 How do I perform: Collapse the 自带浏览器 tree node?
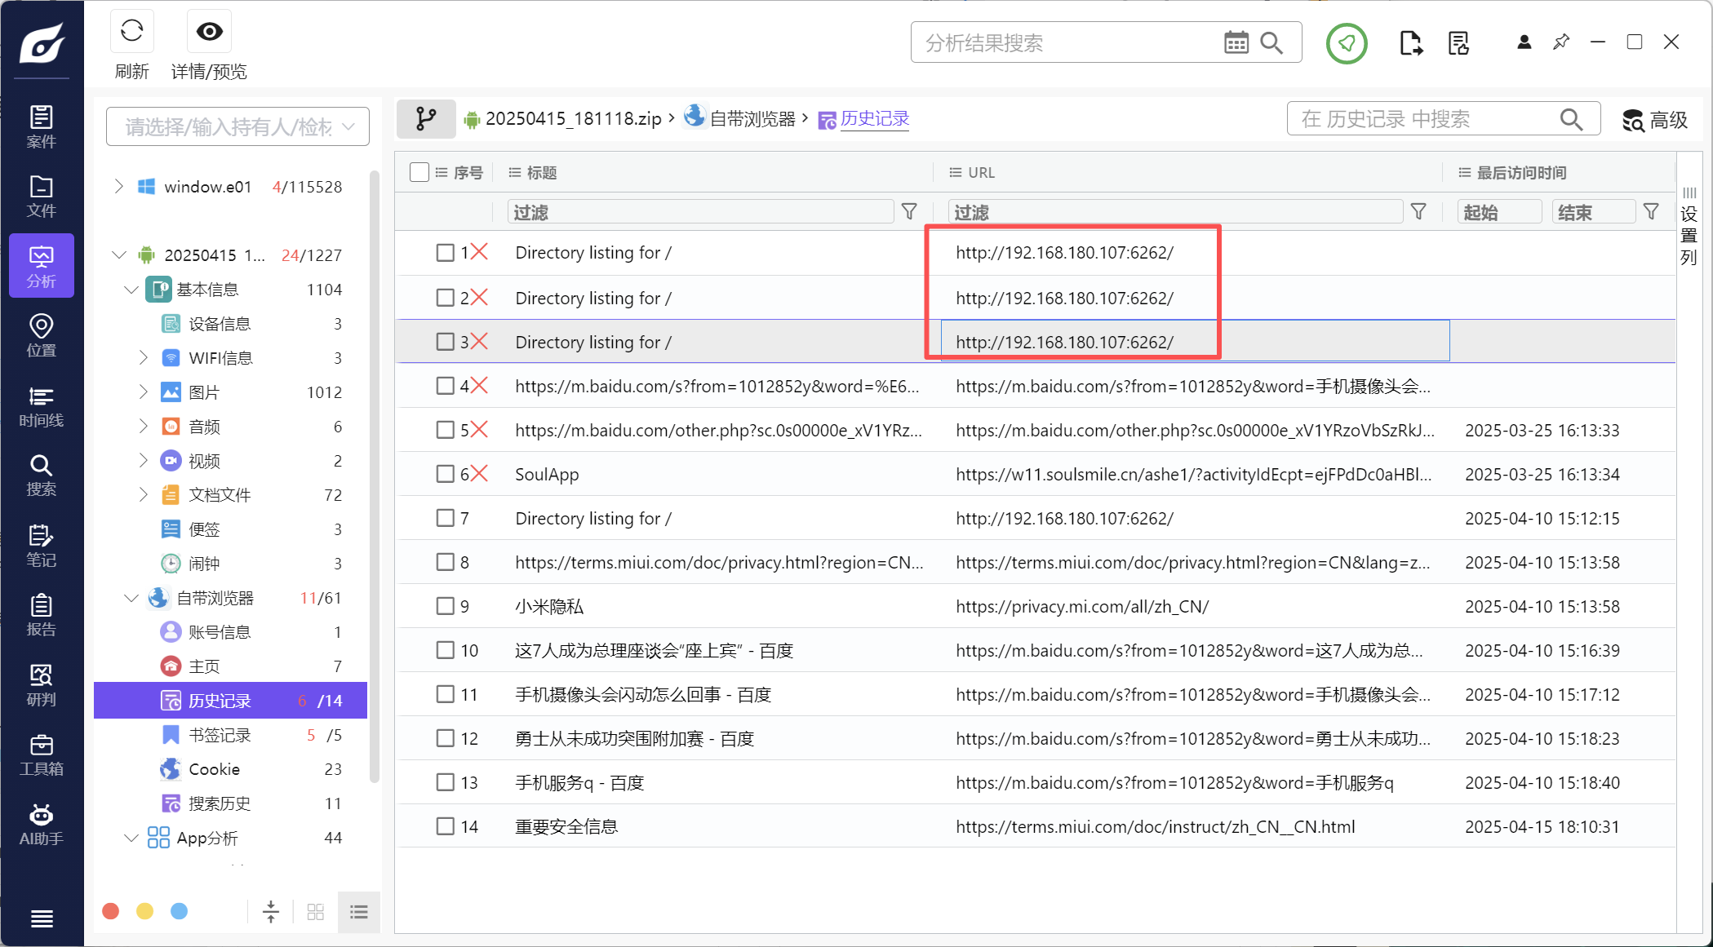pos(131,598)
